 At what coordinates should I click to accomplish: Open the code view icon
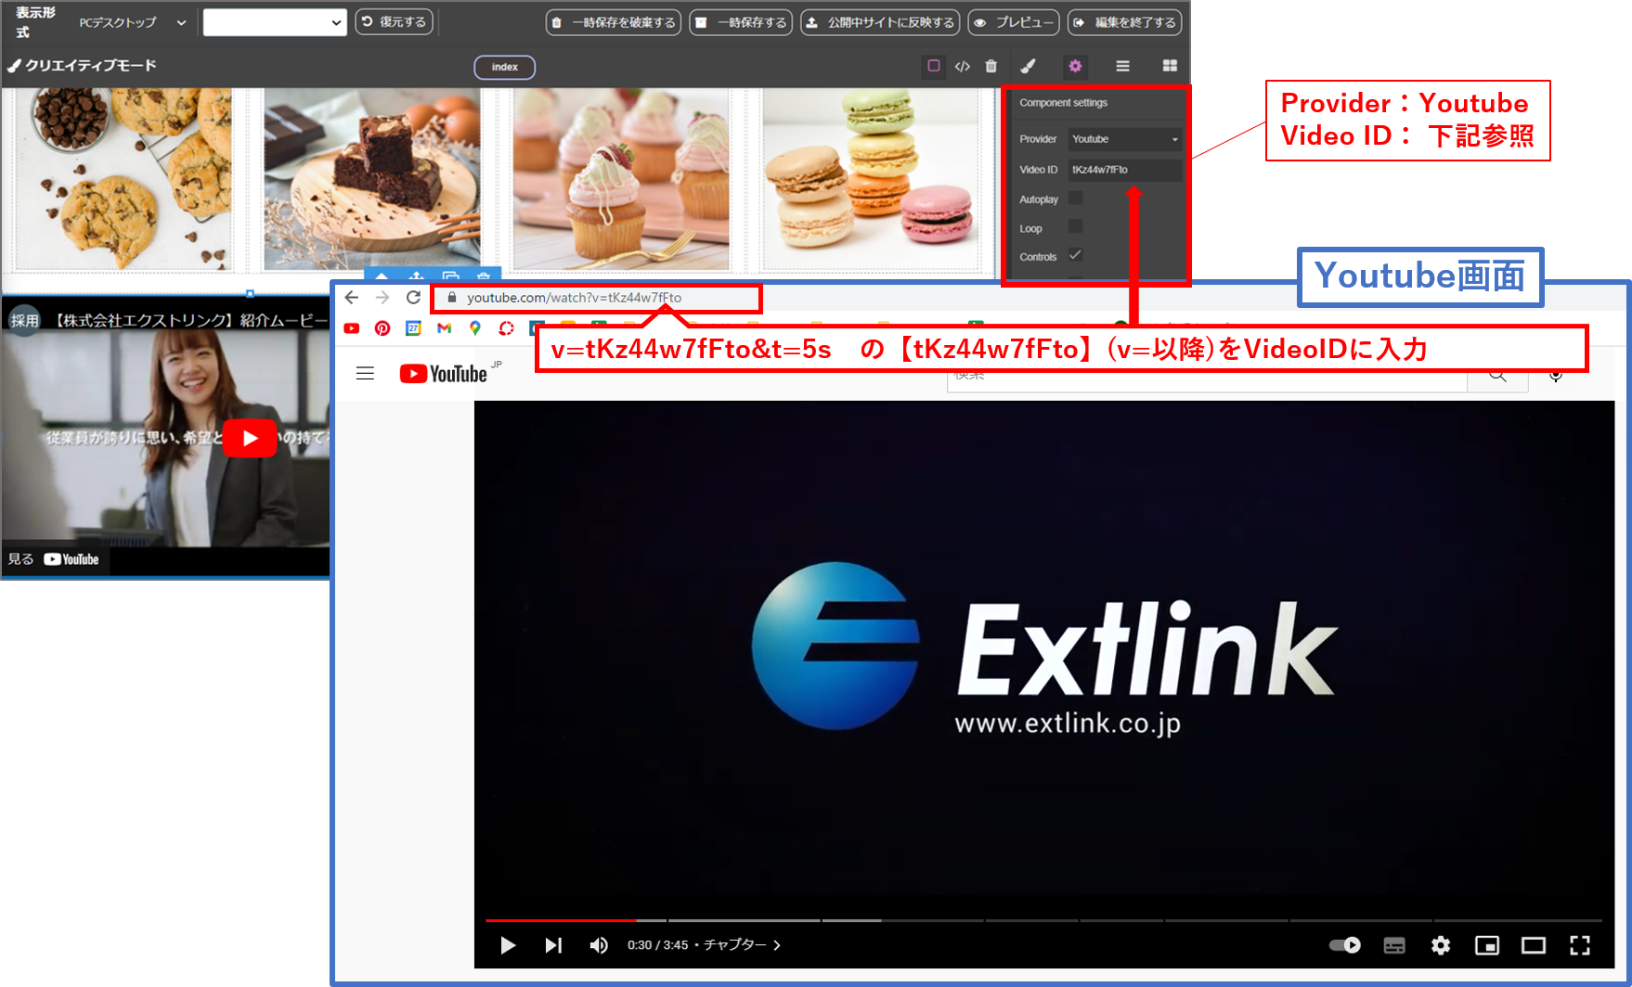pos(963,66)
